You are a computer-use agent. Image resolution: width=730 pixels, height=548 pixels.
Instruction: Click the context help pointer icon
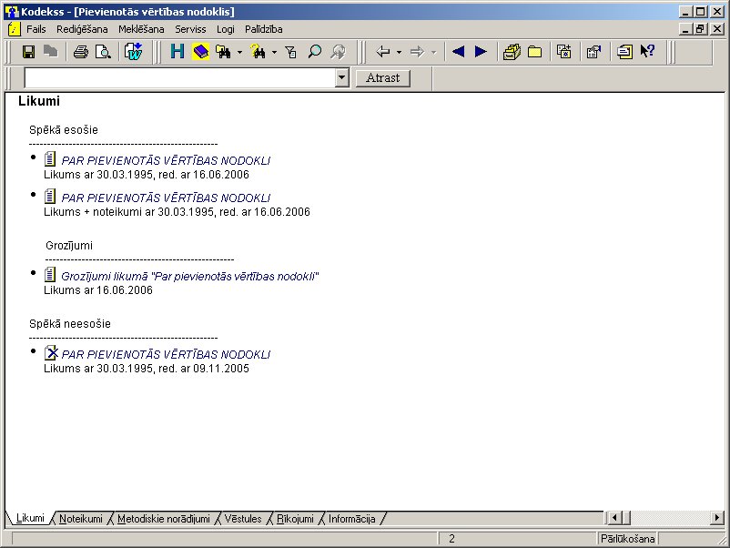click(x=647, y=51)
